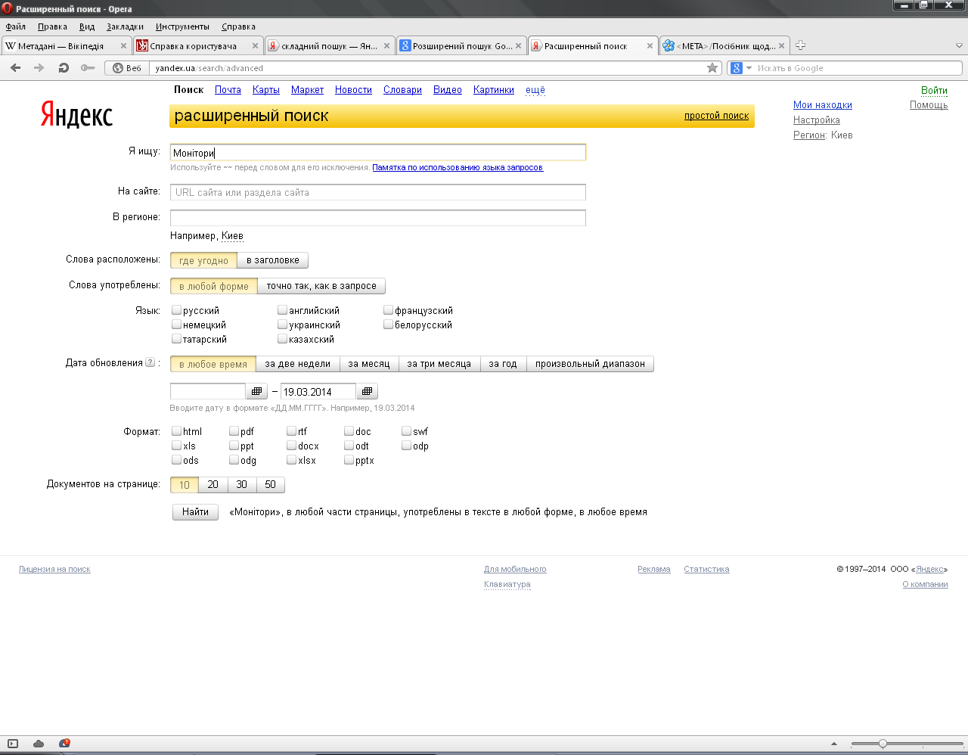The width and height of the screenshot is (968, 755).
Task: Open the password wand key icon
Action: coord(88,68)
